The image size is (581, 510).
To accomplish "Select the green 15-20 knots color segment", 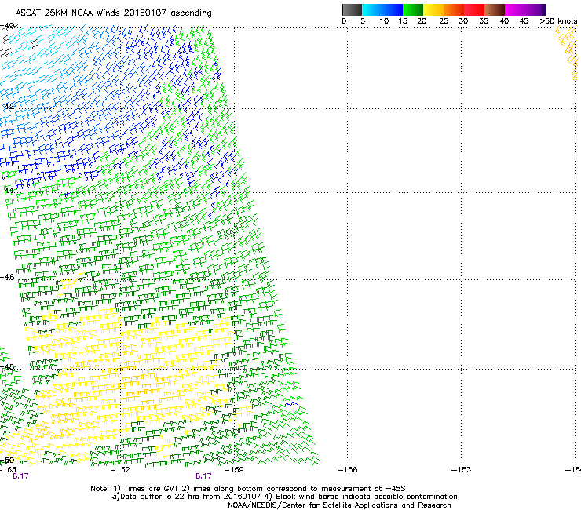I will [x=413, y=9].
